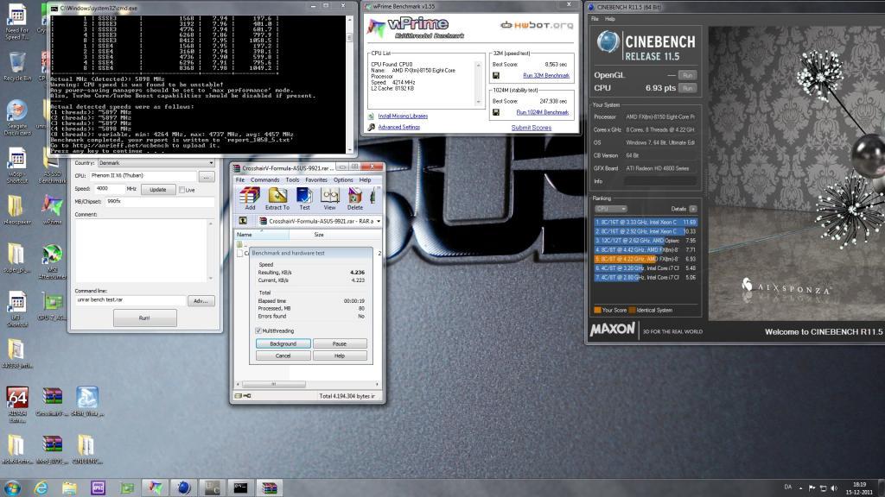Select the Seagate DiscWizard desktop icon

coord(17,117)
